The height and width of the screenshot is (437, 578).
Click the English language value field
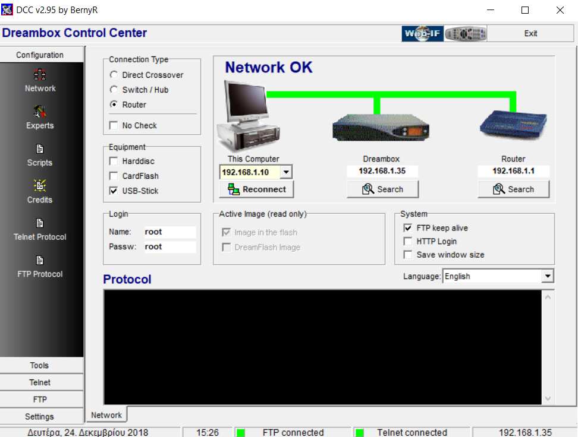click(492, 276)
